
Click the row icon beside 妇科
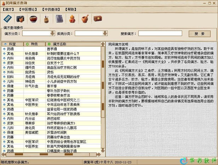[x=4, y=77]
